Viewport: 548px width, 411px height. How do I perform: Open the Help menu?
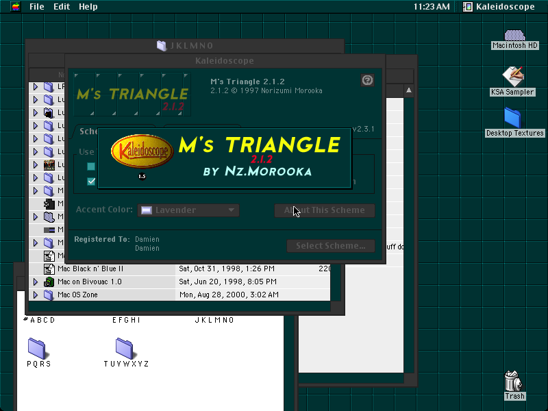click(88, 7)
